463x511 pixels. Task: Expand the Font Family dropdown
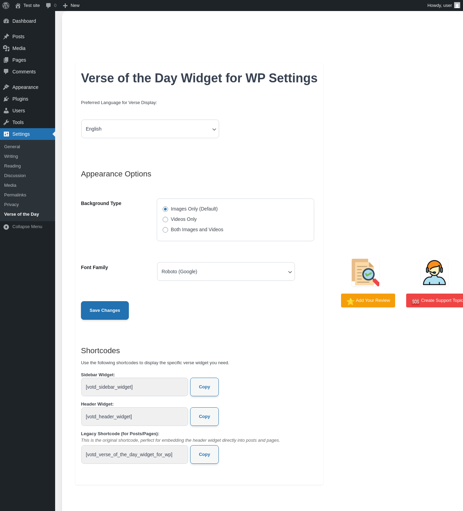[x=226, y=272]
